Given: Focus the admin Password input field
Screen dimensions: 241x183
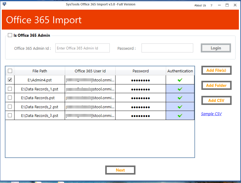Looking at the screenshot, I should pyautogui.click(x=167, y=48).
